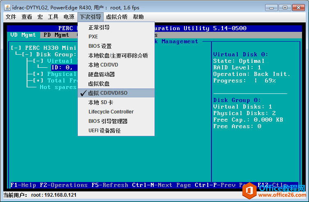Click RAID Level: 1 text
Image resolution: width=309 pixels, height=202 pixels.
(x=237, y=67)
